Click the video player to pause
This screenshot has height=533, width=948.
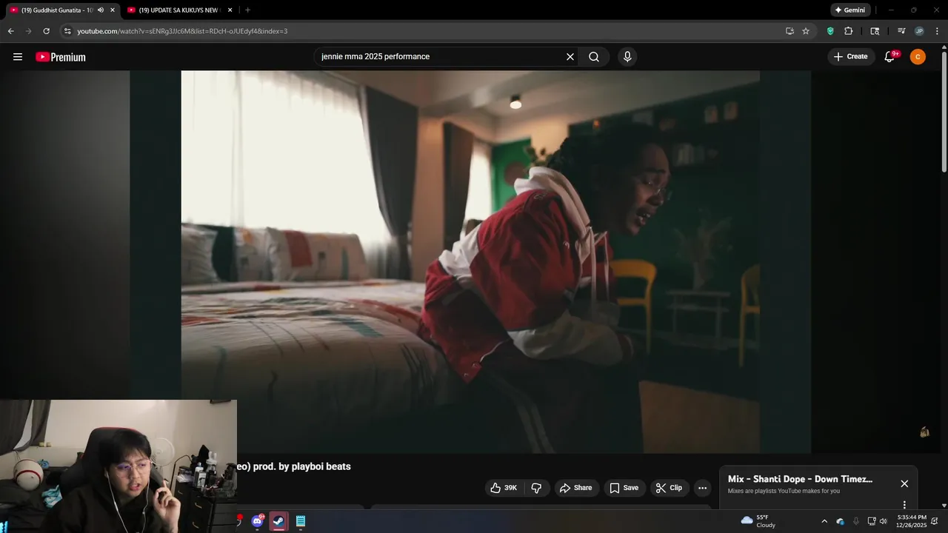coord(470,261)
